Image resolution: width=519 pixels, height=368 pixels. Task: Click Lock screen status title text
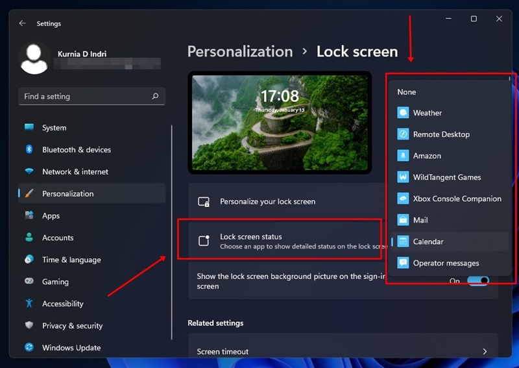[x=251, y=236]
